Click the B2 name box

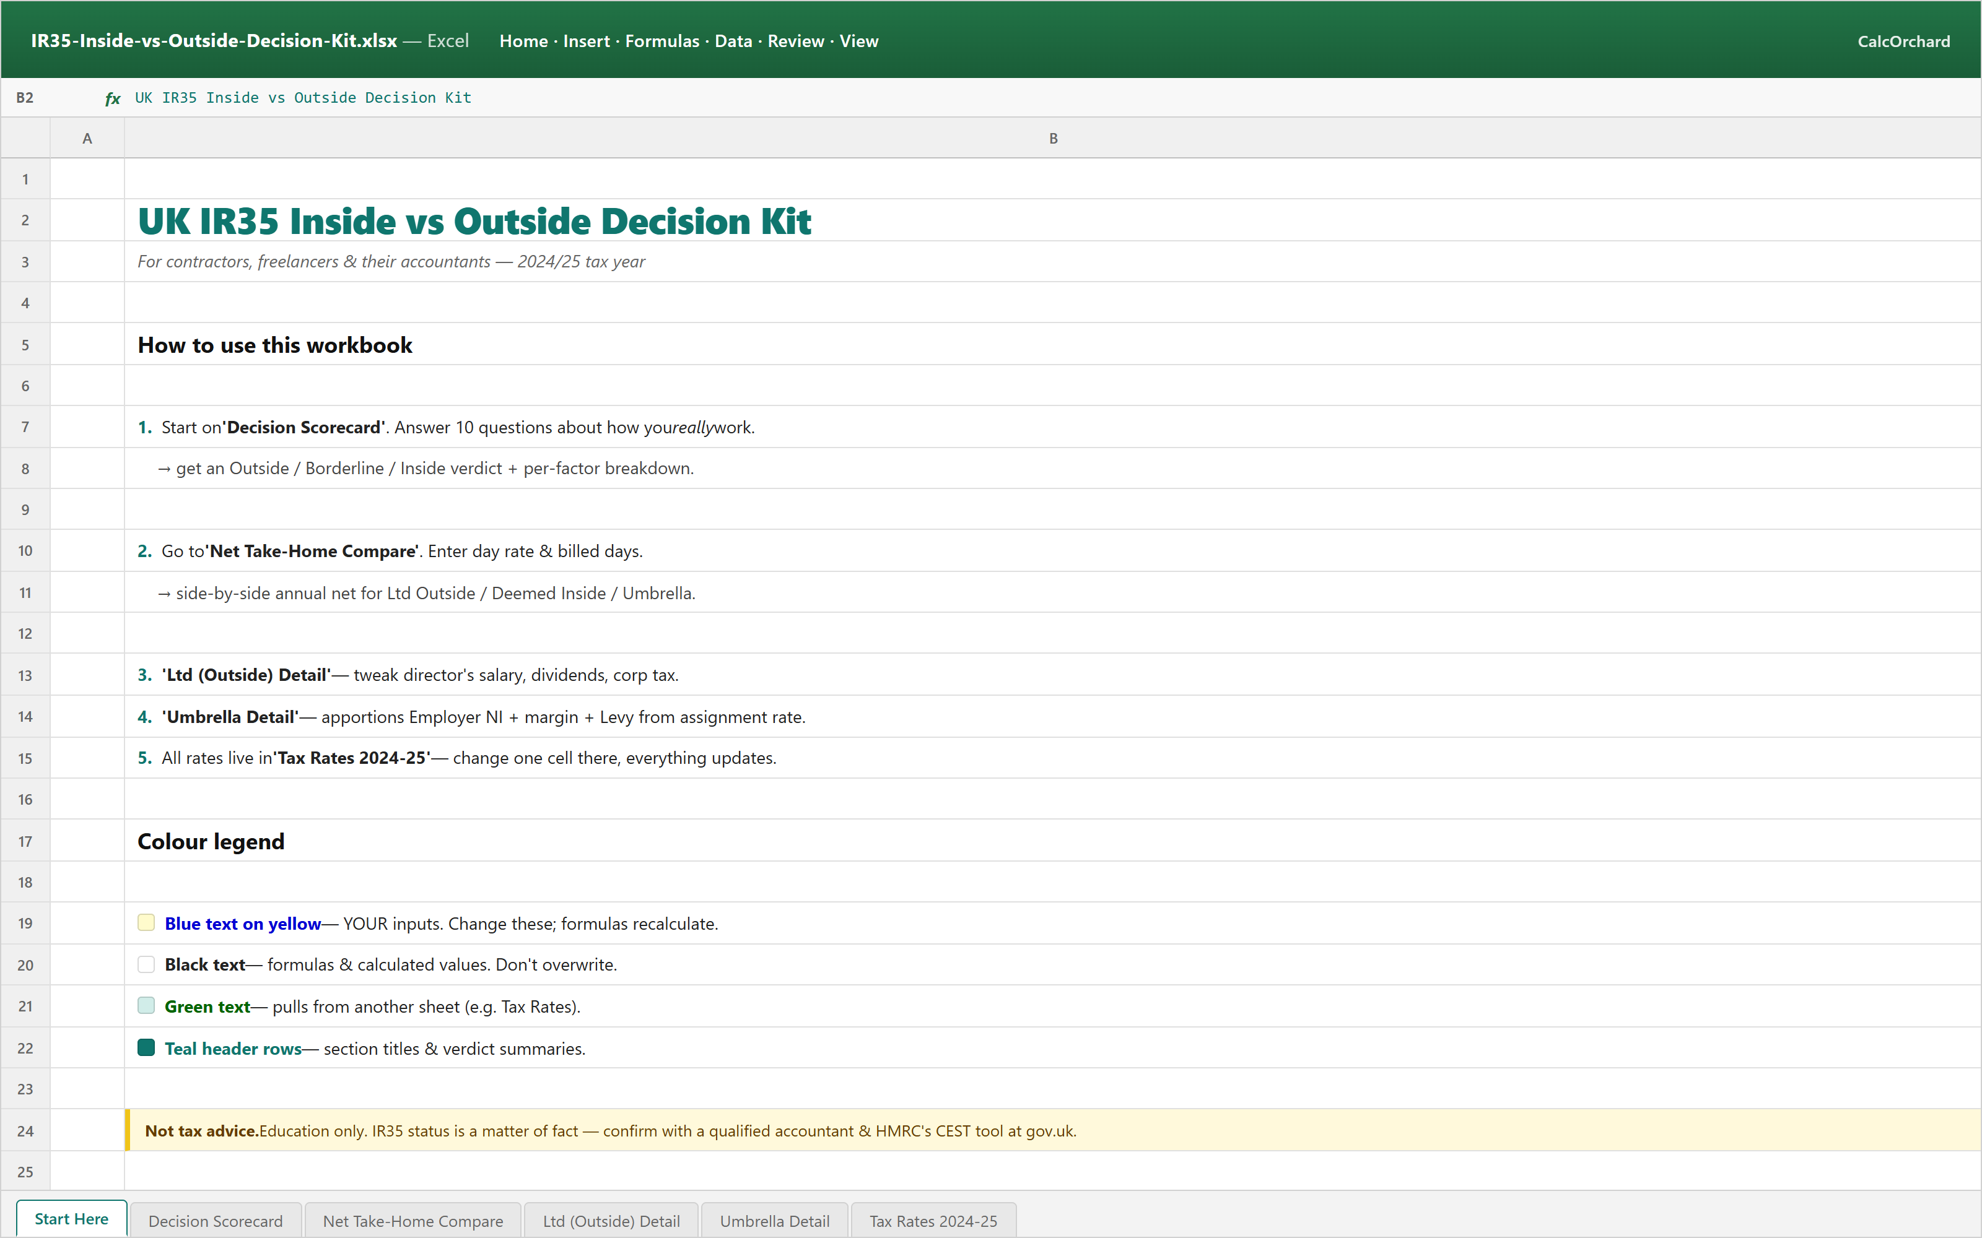tap(25, 98)
